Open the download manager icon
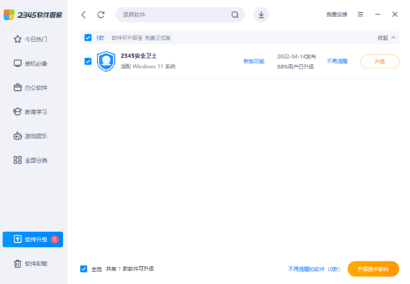The image size is (410, 284). [261, 14]
